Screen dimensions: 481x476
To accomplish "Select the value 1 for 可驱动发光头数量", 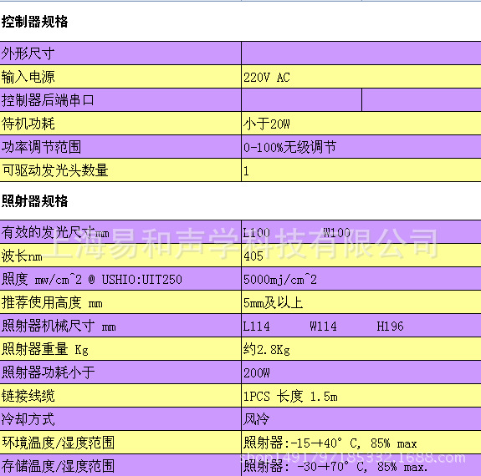I will click(x=246, y=171).
